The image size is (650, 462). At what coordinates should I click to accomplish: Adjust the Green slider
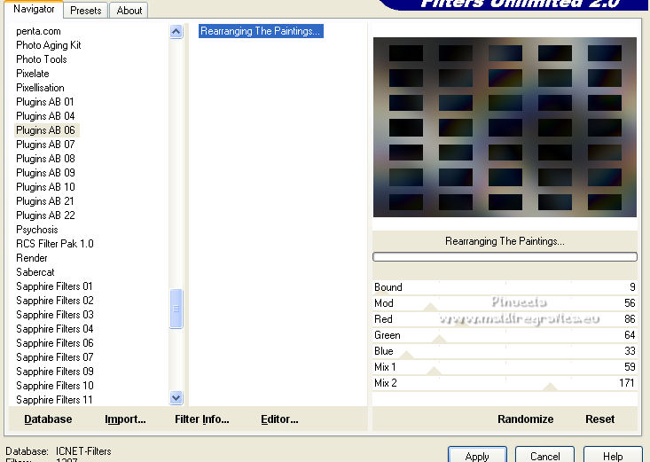505,335
